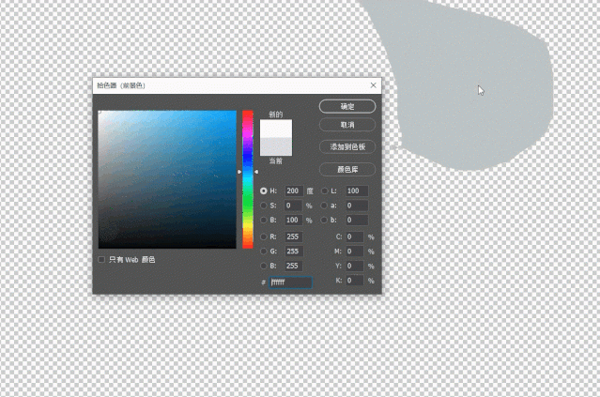Click the R field showing 255

[294, 237]
